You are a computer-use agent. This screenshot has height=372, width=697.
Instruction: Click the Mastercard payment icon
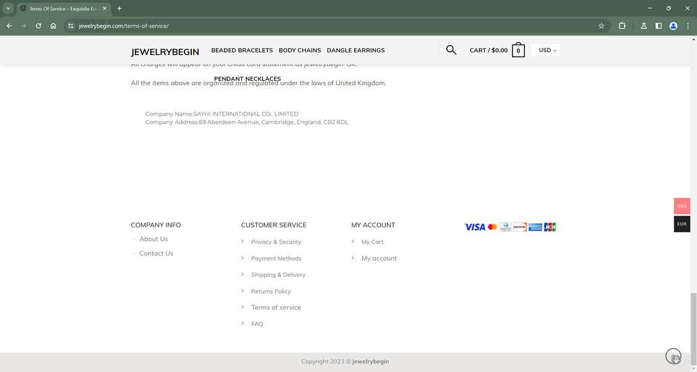point(492,227)
